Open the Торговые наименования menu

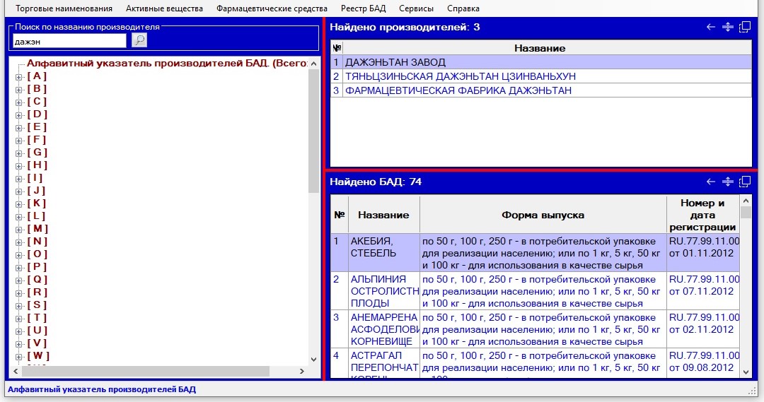click(64, 8)
